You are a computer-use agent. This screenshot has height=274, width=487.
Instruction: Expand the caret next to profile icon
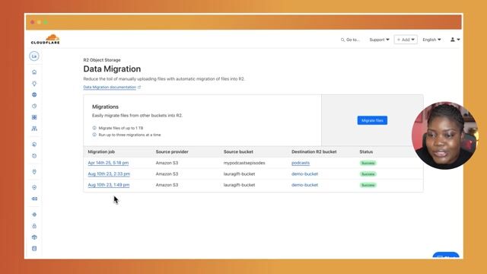tap(458, 40)
